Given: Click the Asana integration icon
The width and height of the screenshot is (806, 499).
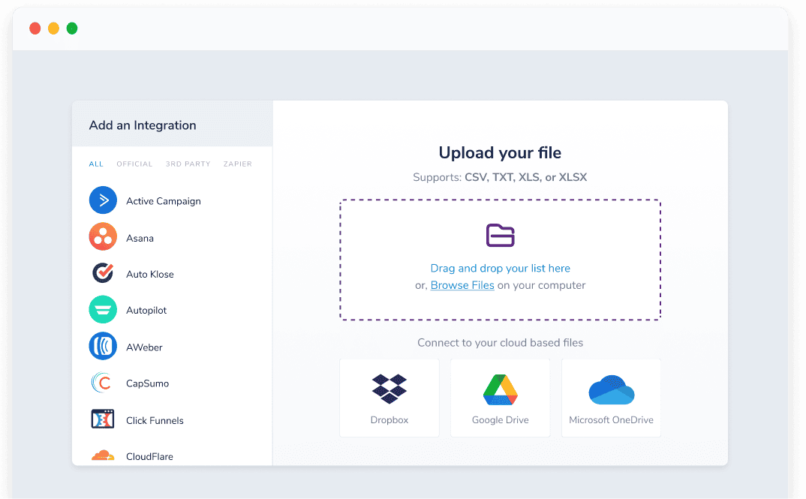Looking at the screenshot, I should click(x=103, y=237).
